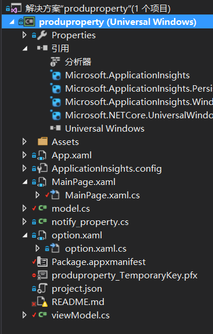Select the Universal Windows reference
The width and height of the screenshot is (213, 334).
pyautogui.click(x=104, y=129)
